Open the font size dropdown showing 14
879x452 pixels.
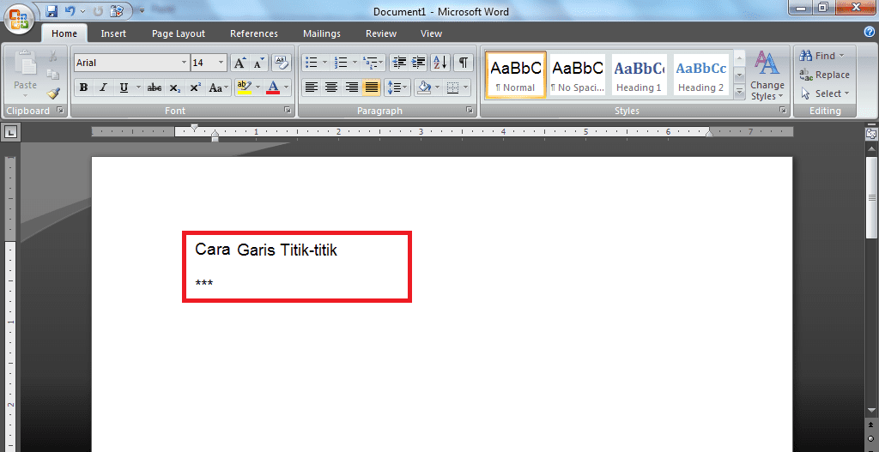click(221, 63)
